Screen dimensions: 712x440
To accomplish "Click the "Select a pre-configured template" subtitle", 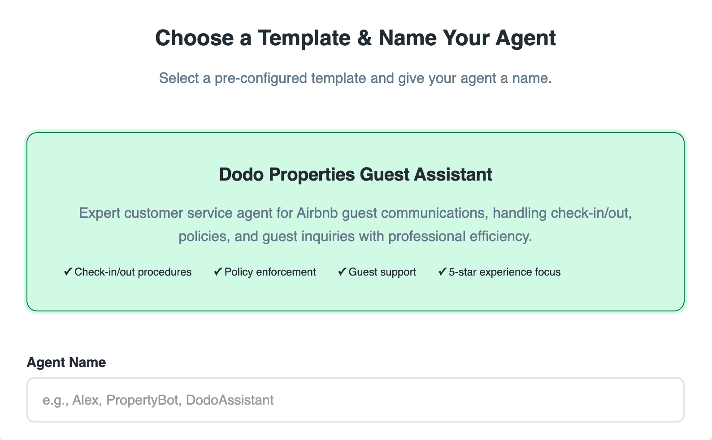I will pyautogui.click(x=355, y=78).
